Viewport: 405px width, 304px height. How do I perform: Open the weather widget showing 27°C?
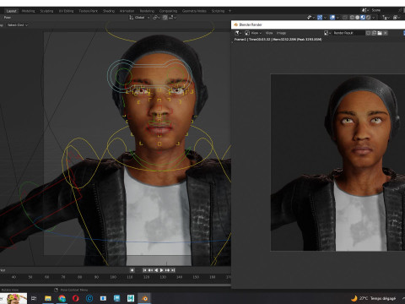click(x=374, y=298)
